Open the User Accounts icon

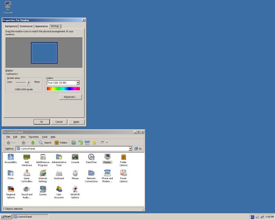[x=59, y=192]
